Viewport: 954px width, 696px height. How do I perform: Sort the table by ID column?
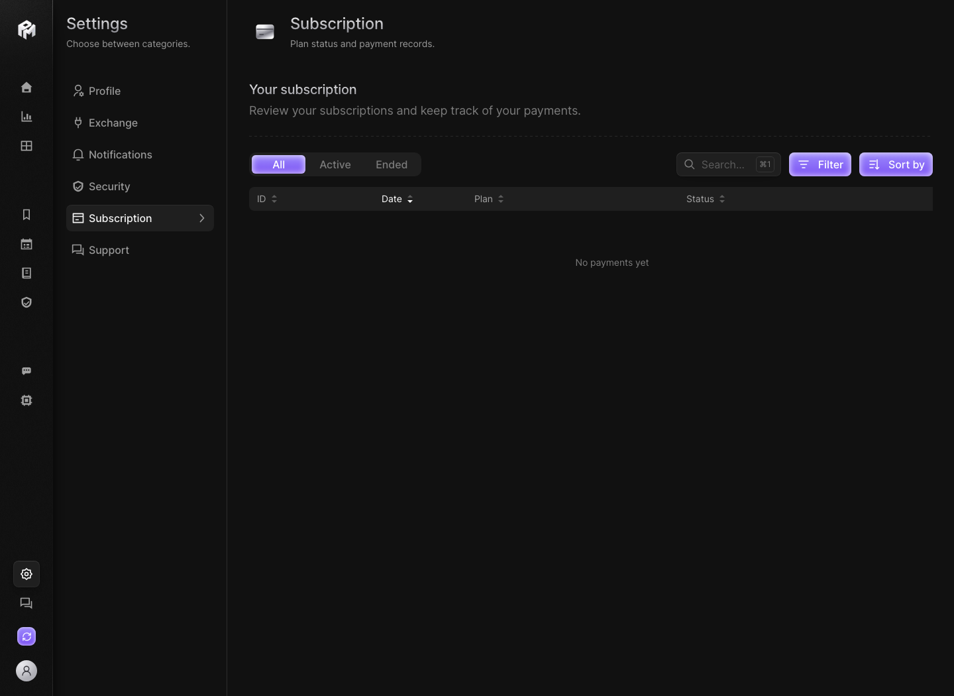pos(267,199)
